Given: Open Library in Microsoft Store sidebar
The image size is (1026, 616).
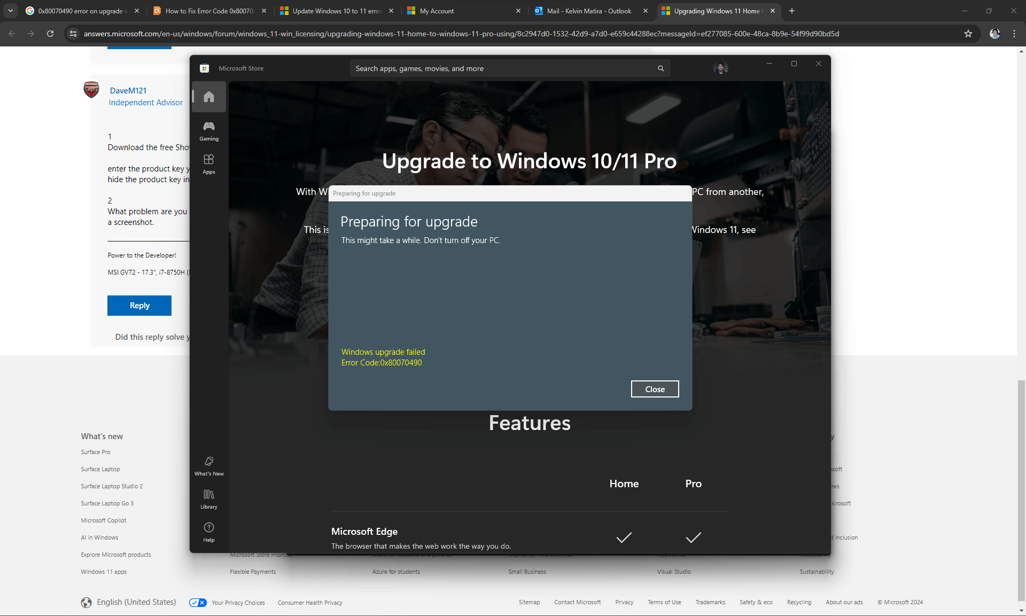Looking at the screenshot, I should coord(209,499).
